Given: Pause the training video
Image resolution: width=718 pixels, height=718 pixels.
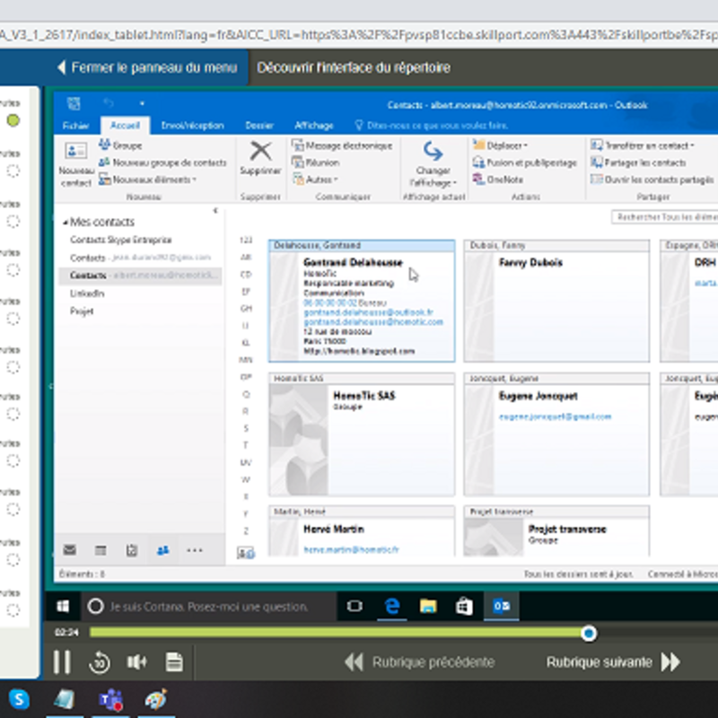Looking at the screenshot, I should 62,661.
